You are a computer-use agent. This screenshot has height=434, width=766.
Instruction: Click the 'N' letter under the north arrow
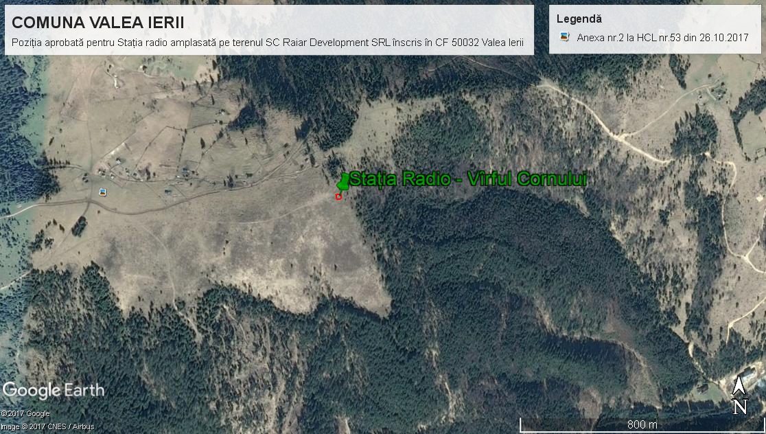739,407
